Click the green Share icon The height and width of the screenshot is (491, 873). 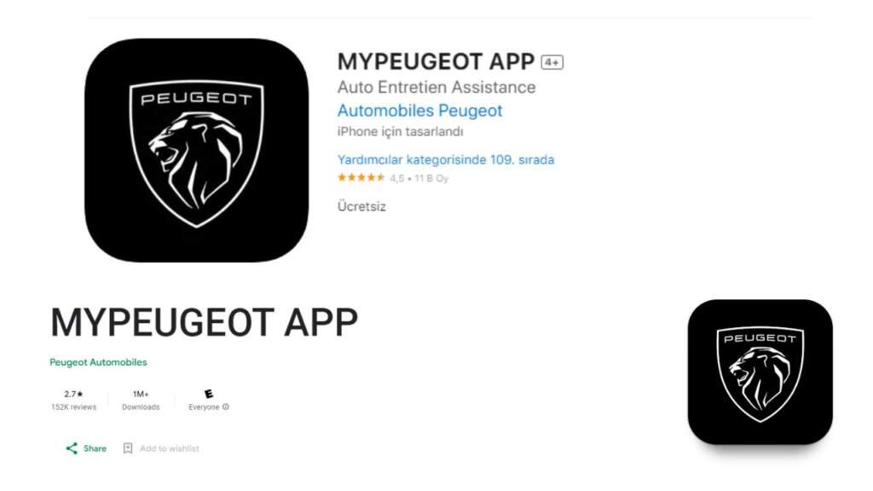click(72, 448)
